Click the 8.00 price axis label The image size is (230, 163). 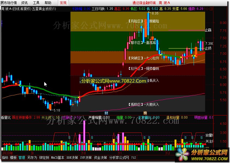223,23
